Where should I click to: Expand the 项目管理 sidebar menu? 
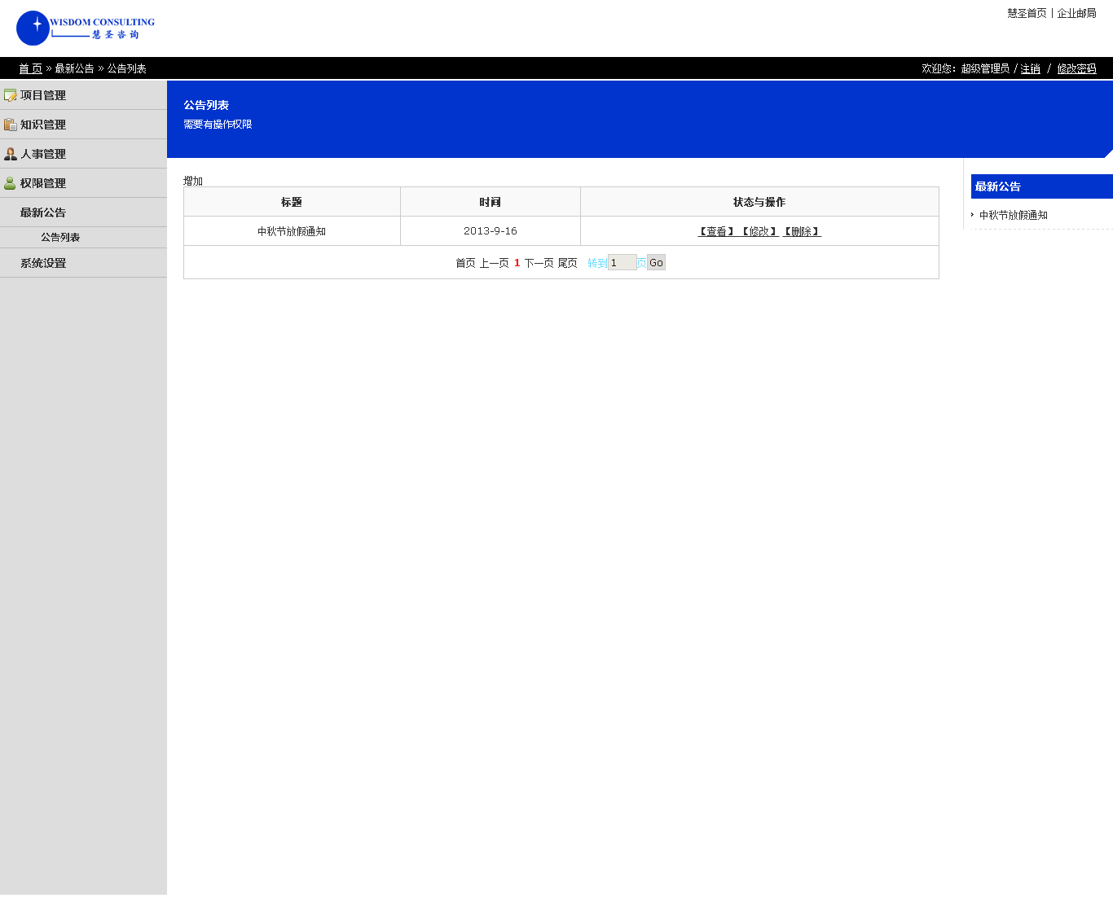coord(43,95)
